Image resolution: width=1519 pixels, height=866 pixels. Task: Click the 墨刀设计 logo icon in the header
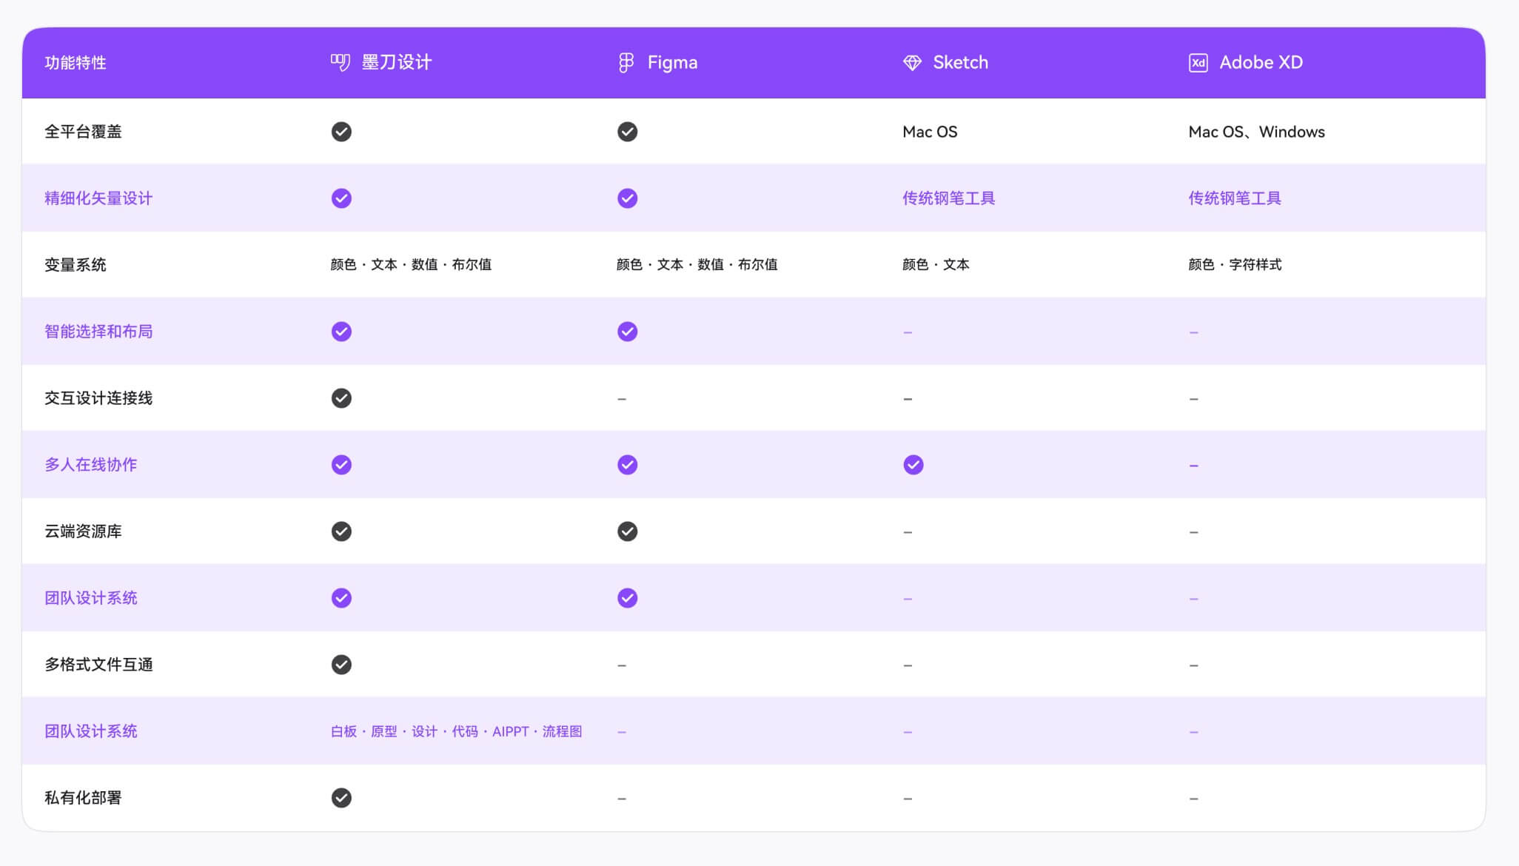coord(341,62)
